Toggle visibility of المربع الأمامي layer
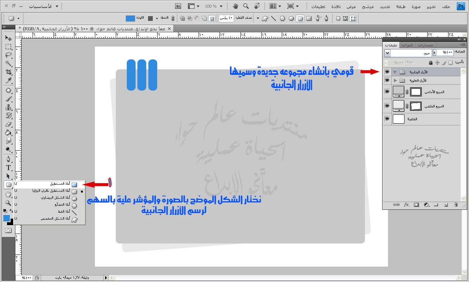469x282 pixels. pyautogui.click(x=387, y=91)
